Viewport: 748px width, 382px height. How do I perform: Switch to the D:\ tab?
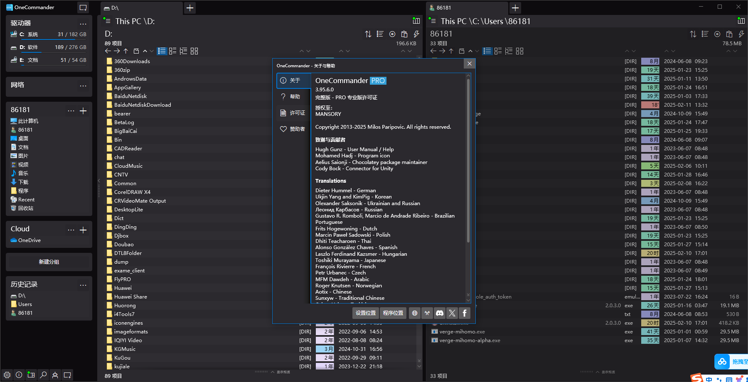pos(141,8)
